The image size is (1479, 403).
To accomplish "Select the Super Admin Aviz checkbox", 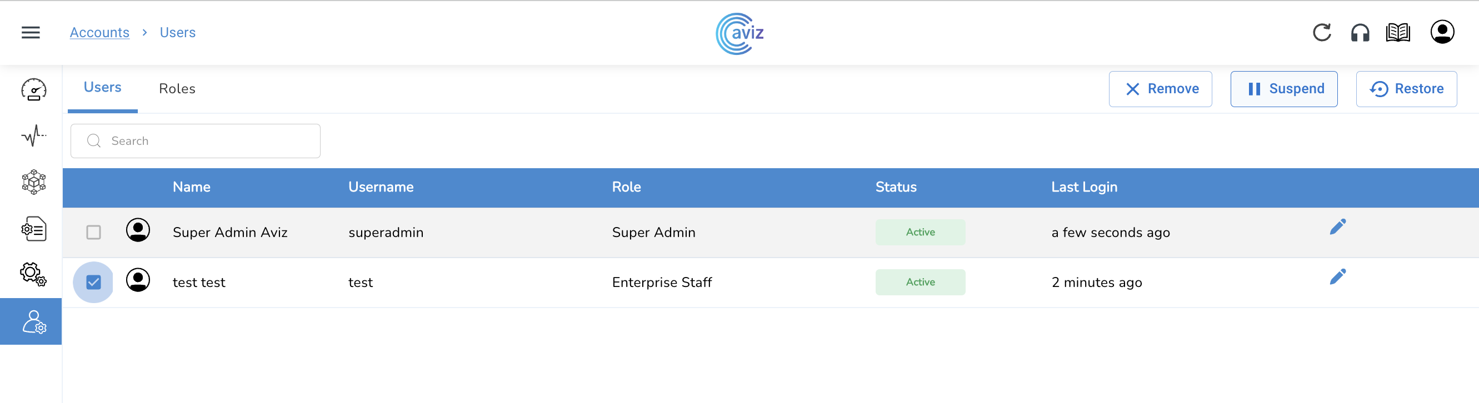I will click(x=93, y=232).
